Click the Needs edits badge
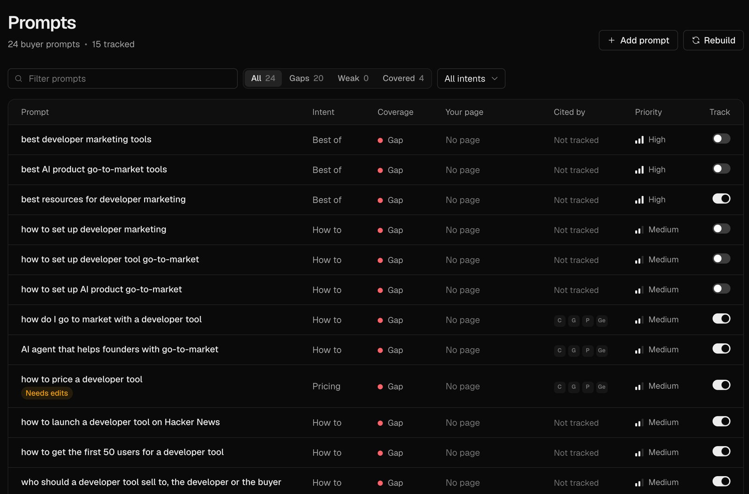749x494 pixels. (x=47, y=393)
